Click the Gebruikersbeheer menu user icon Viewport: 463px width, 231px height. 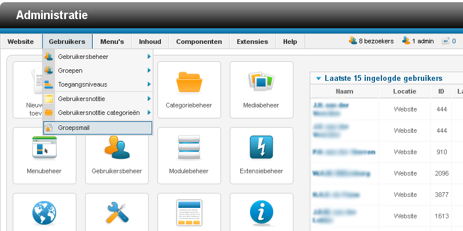point(49,57)
